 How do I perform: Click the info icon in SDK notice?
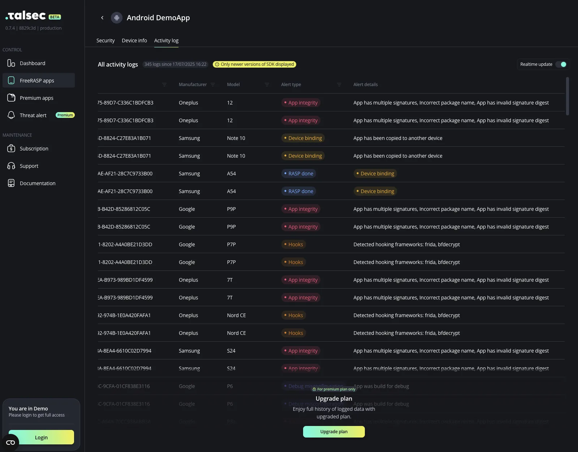pyautogui.click(x=217, y=64)
